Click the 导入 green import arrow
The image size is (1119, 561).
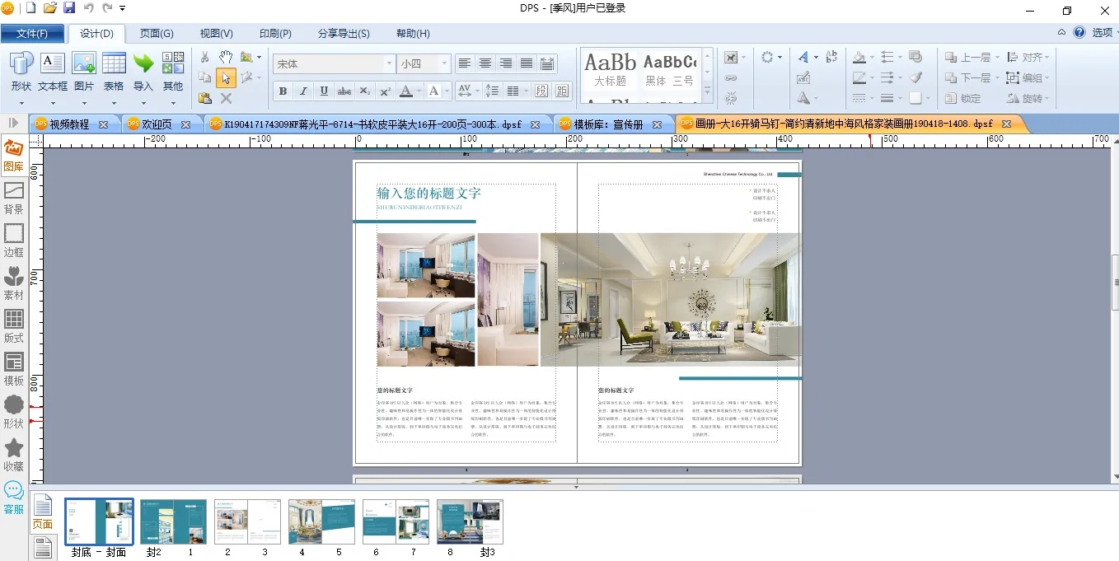pyautogui.click(x=143, y=72)
